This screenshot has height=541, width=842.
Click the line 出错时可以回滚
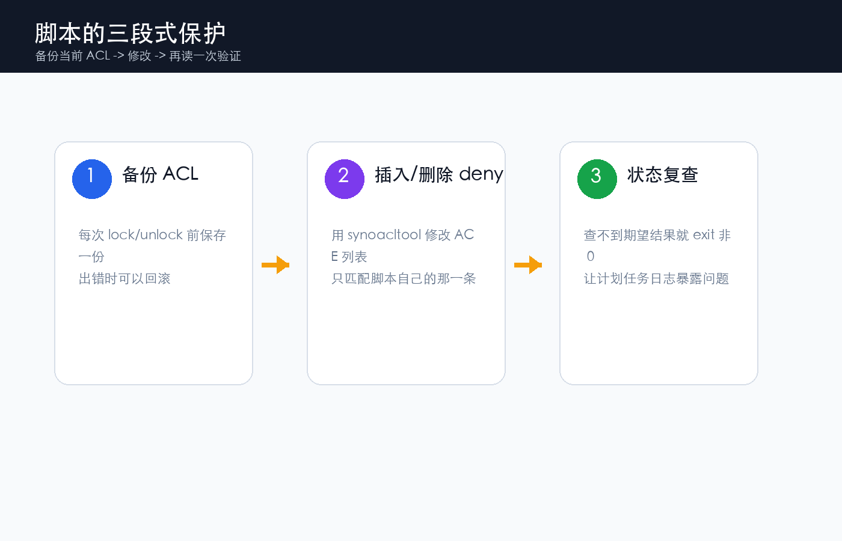(x=125, y=279)
